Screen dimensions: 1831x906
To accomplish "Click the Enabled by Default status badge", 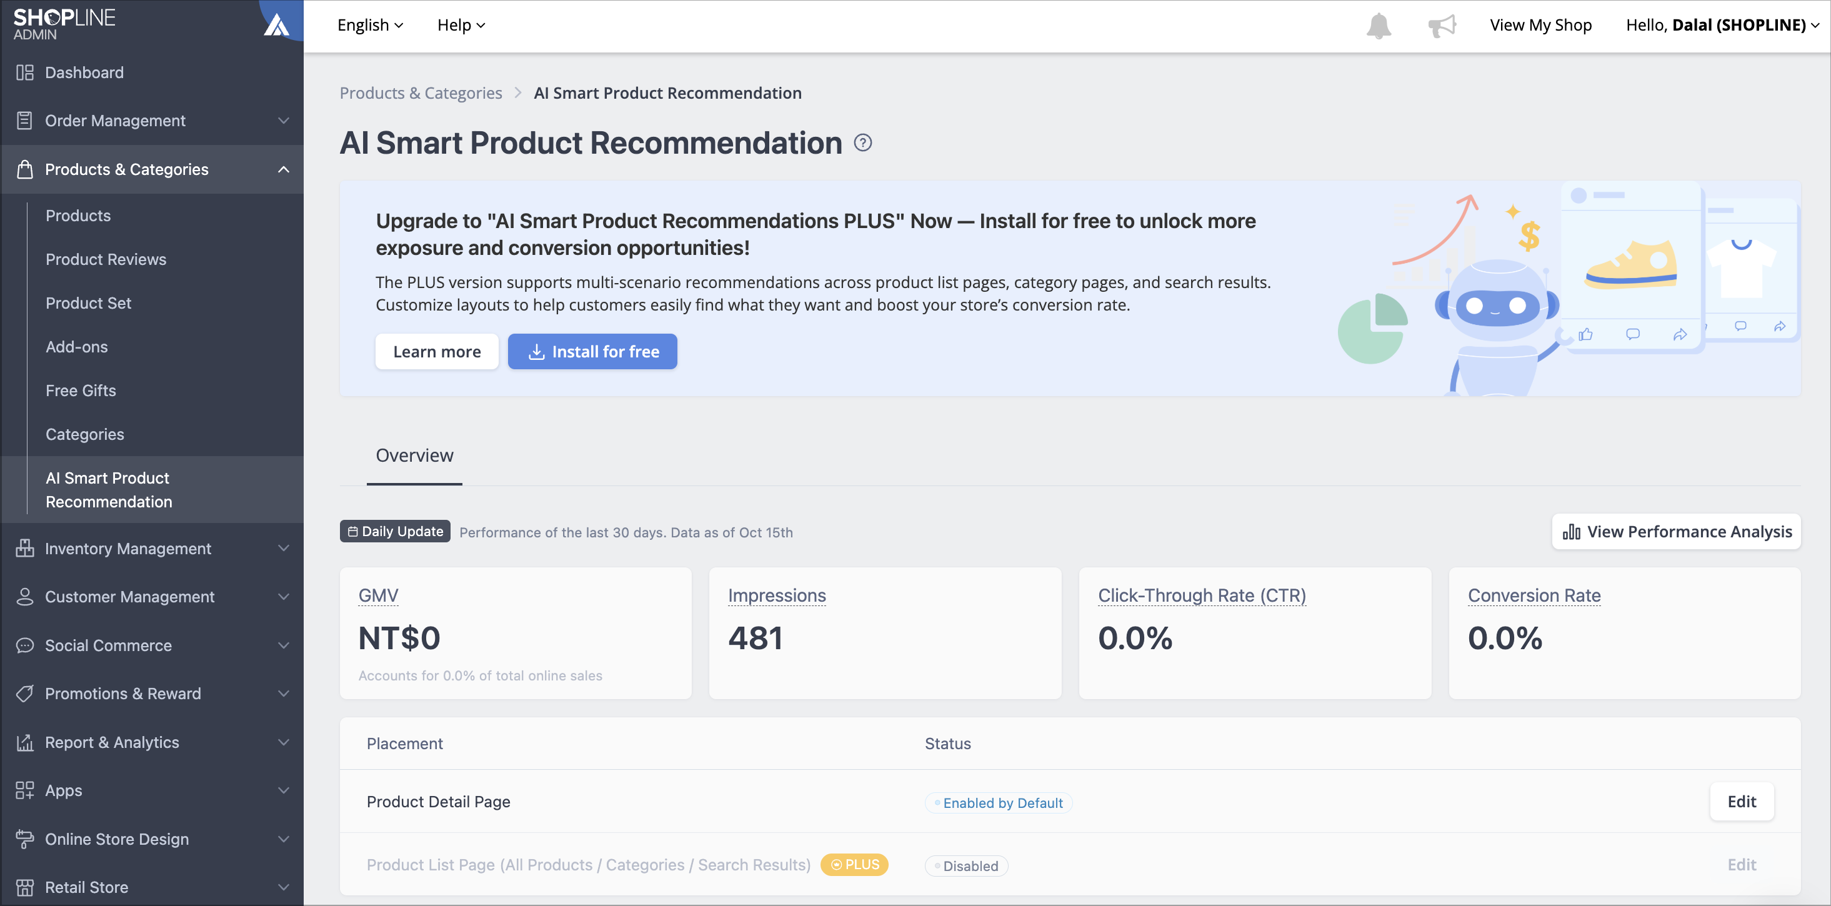I will [x=999, y=803].
